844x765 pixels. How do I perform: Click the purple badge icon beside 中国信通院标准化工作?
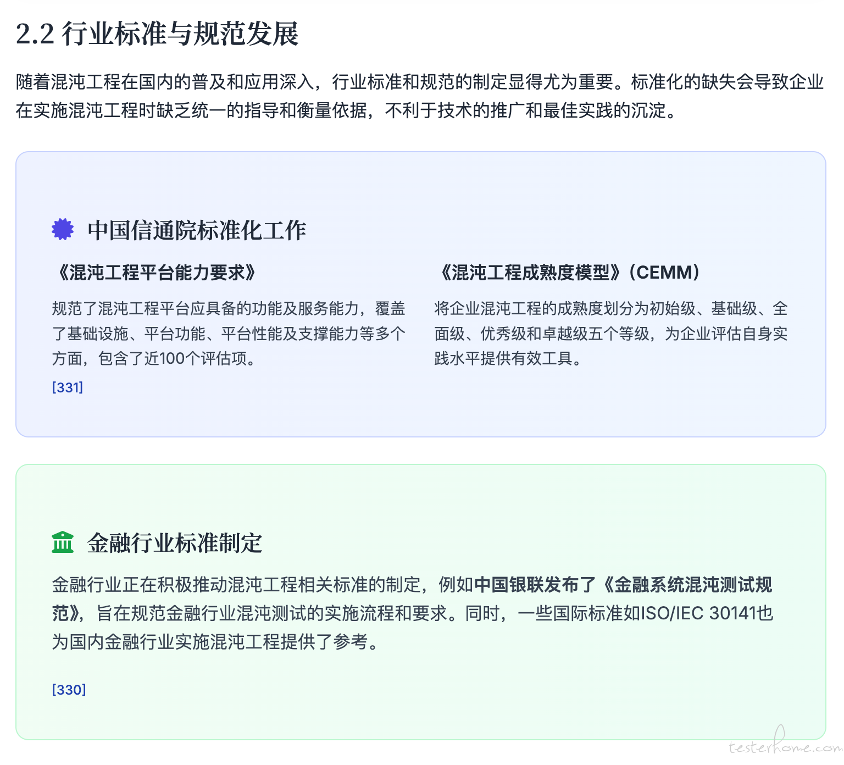(x=63, y=229)
